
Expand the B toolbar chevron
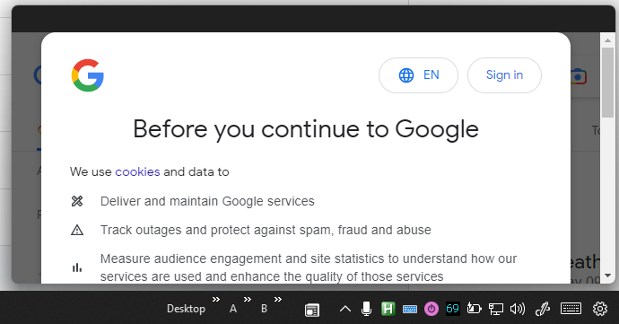tap(278, 300)
